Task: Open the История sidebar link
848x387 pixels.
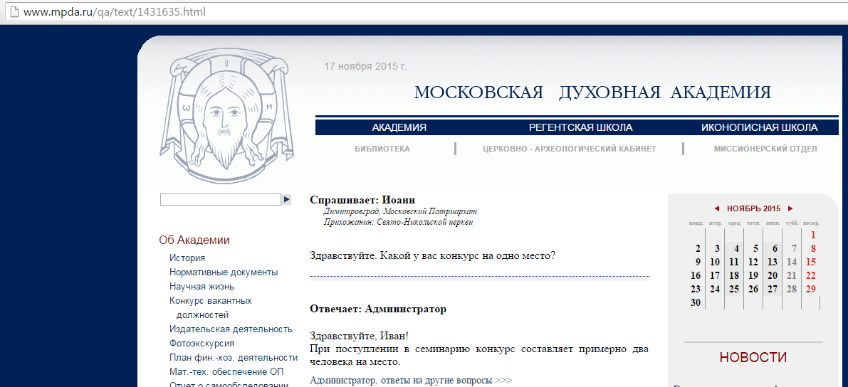Action: pos(187,258)
